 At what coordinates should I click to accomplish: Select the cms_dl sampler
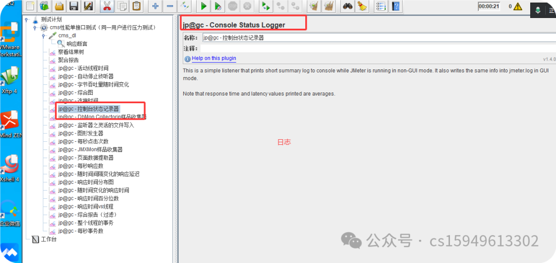(x=67, y=36)
